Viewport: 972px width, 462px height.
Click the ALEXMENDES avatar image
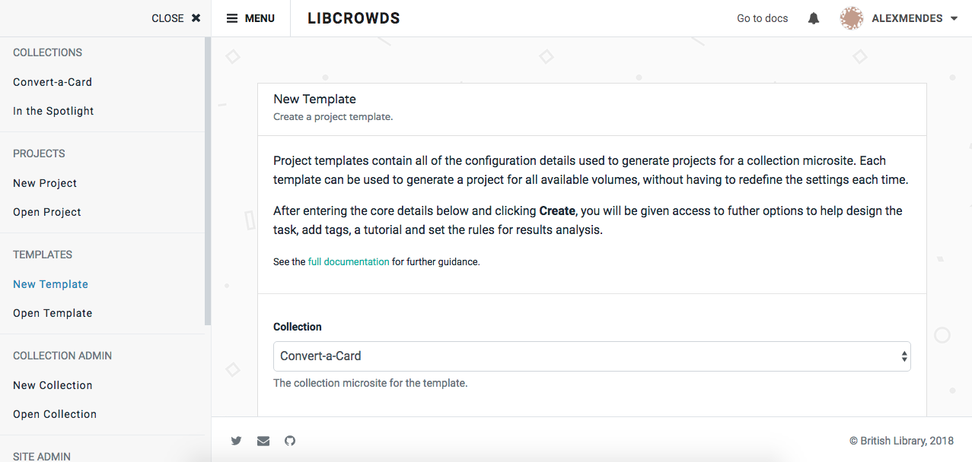pyautogui.click(x=851, y=17)
